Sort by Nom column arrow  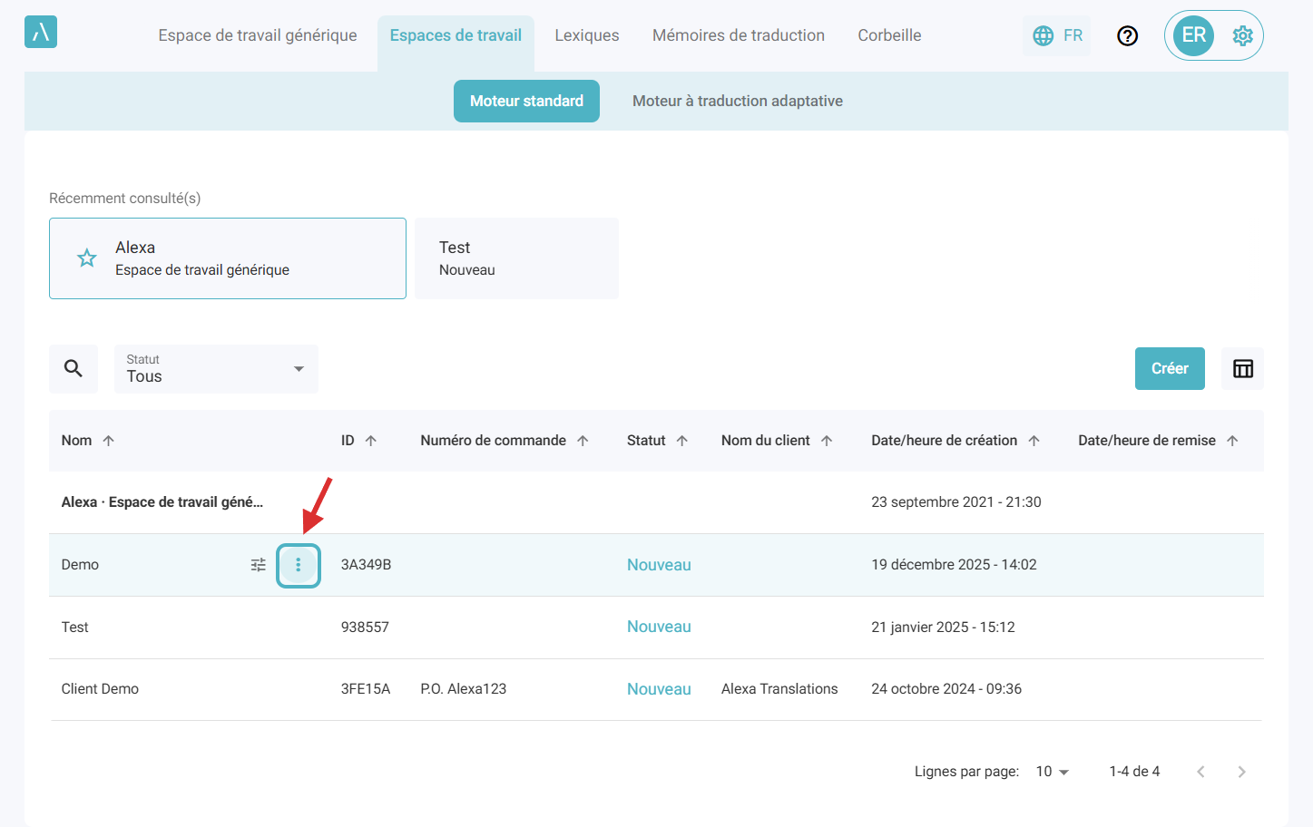pos(109,441)
